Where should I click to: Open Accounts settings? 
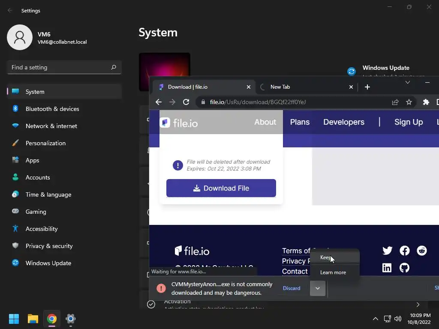(x=64, y=177)
